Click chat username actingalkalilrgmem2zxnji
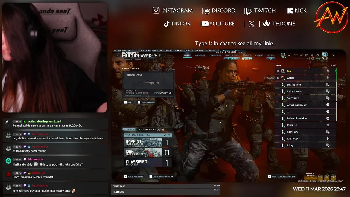Screen dimensions: 350x197 [x=45, y=121]
